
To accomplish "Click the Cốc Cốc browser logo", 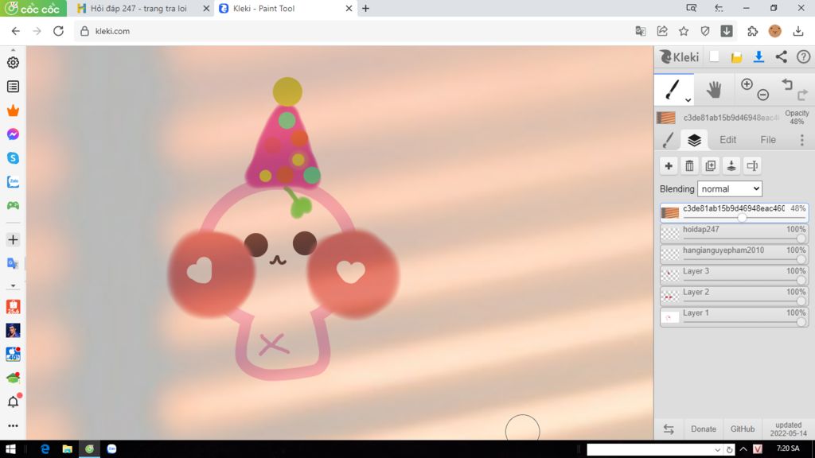I will pyautogui.click(x=33, y=8).
